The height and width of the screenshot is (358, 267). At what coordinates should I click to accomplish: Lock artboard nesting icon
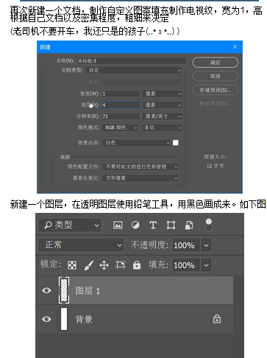coord(121,264)
